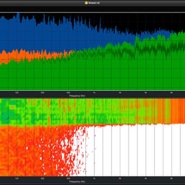Click the Frequency (Hz) label under the spectrum plot
The height and width of the screenshot is (185, 185).
coord(77,96)
